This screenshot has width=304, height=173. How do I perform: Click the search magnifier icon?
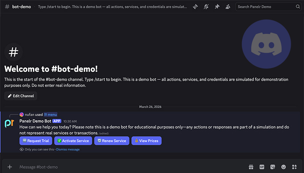298,7
